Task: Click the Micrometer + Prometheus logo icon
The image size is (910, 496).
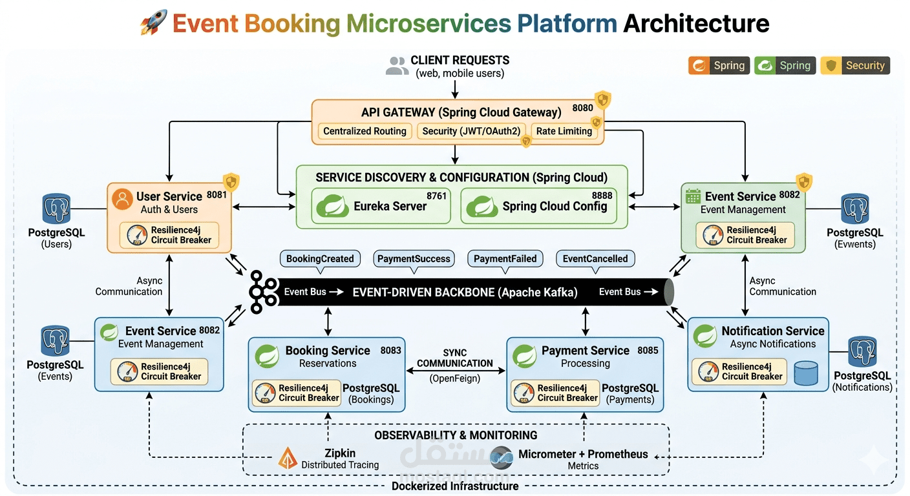Action: coord(502,459)
